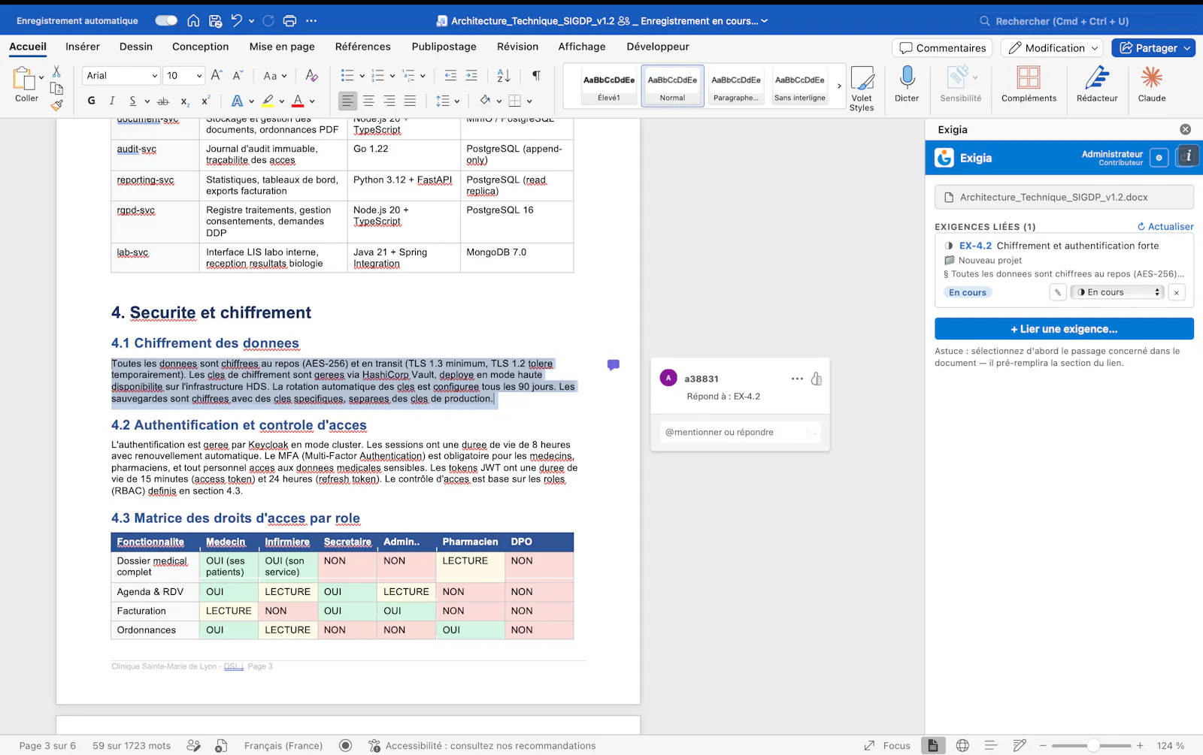Click the comment bubble beside section 4.1
1203x755 pixels.
tap(614, 365)
